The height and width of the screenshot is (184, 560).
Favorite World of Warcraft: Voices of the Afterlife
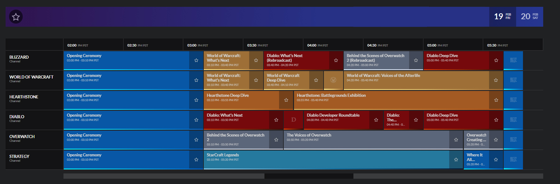click(x=496, y=80)
